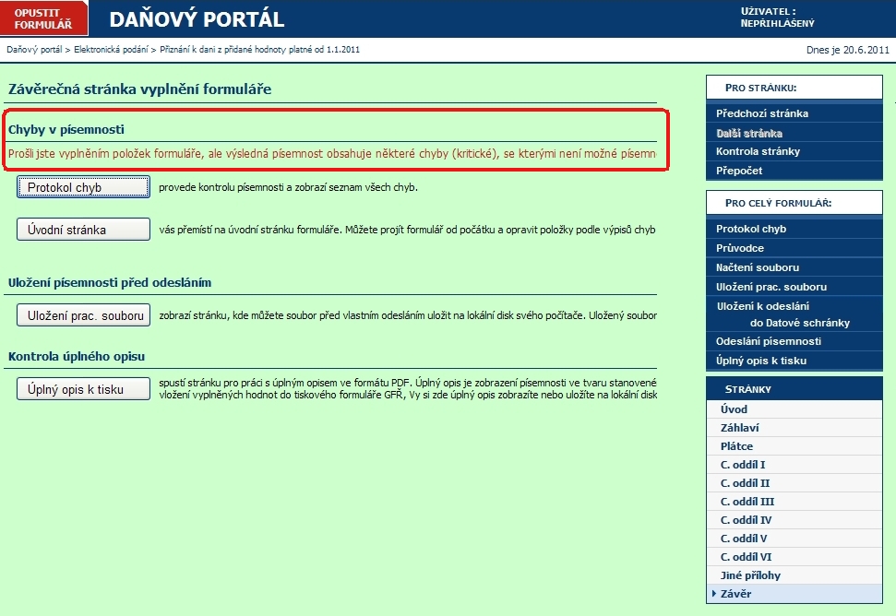Select Kontrola stránky in sidebar

click(x=794, y=151)
